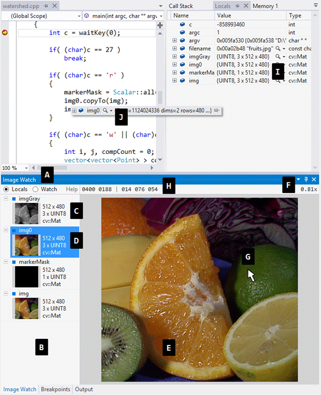Viewport: 321px width, 395px height.
Task: Expand img0 in the datatip popup
Action: [x=74, y=111]
